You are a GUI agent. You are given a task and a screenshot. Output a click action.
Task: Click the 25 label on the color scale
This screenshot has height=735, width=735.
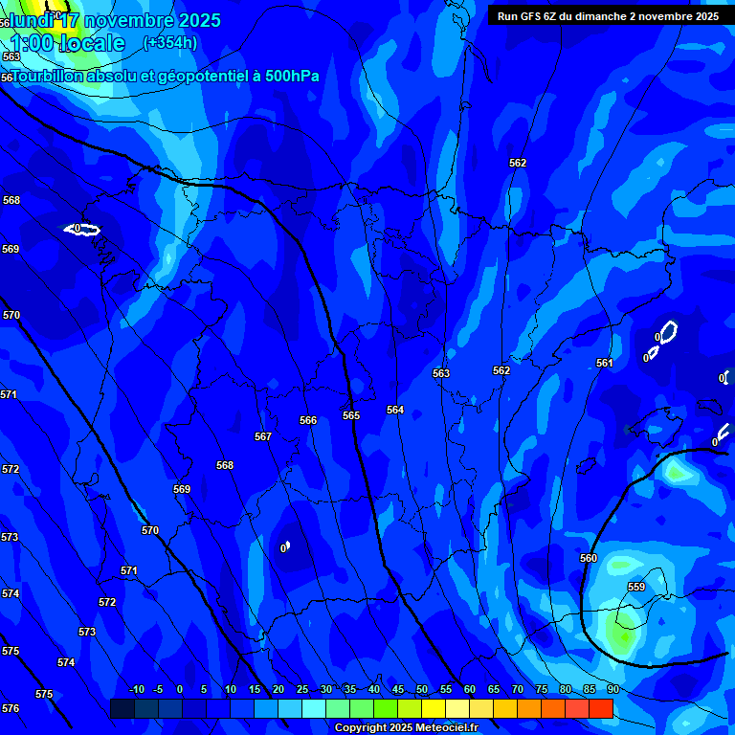(301, 689)
